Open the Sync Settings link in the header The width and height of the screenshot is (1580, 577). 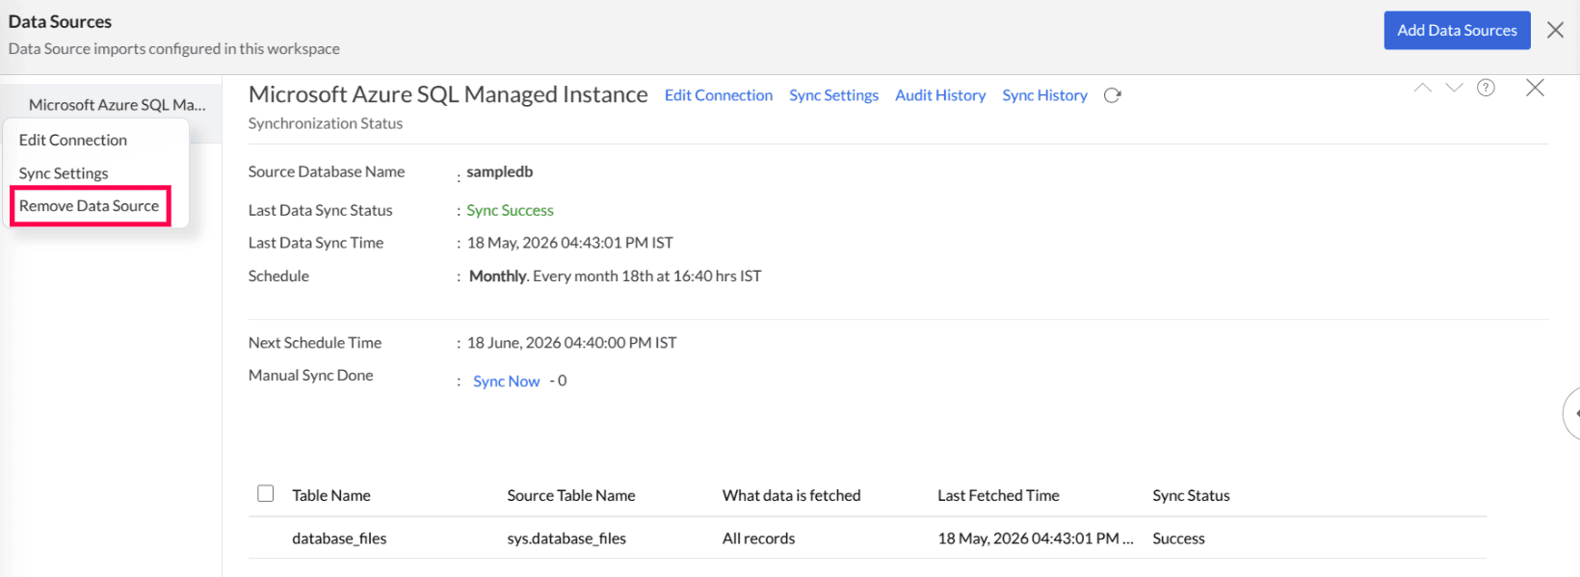point(833,95)
